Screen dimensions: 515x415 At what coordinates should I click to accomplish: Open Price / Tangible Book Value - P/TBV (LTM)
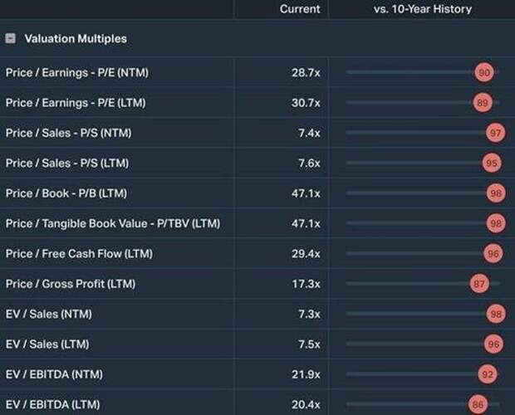click(112, 223)
